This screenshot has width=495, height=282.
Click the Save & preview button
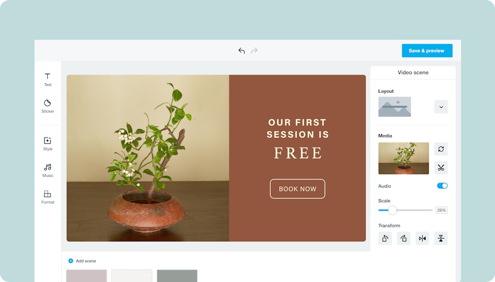coord(427,51)
